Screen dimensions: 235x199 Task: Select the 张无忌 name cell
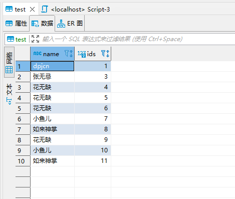tap(52, 77)
